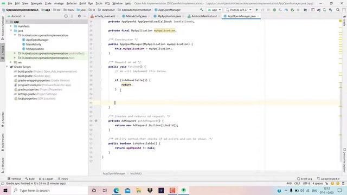This screenshot has height=195, width=347.
Task: Switch to activity_main.xml tab
Action: 104,16
